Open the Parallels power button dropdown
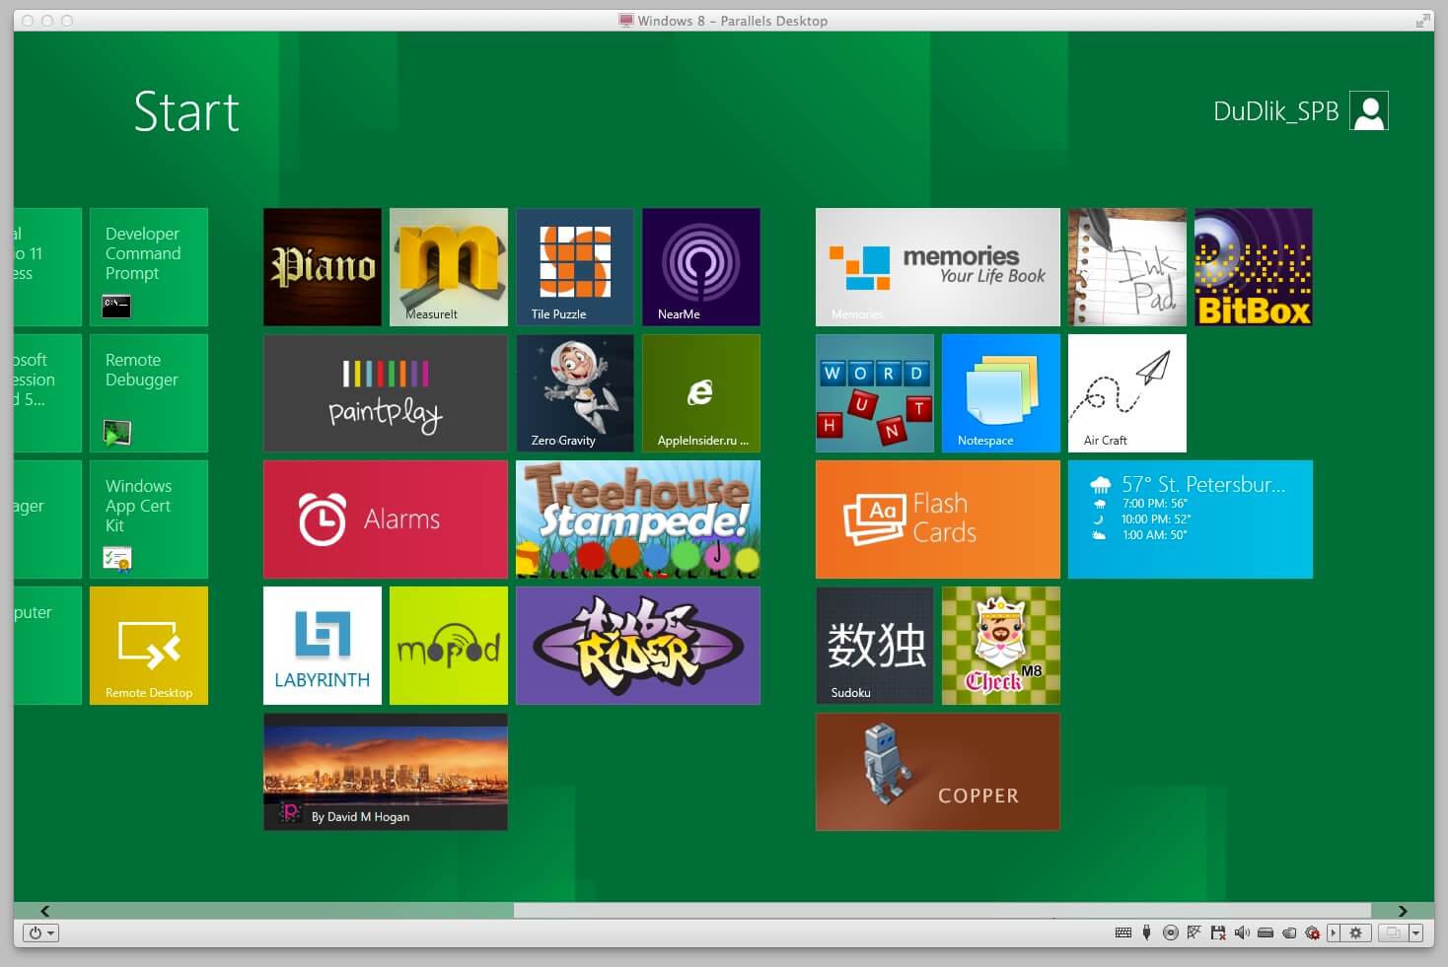Screen dimensions: 1448x967 pyautogui.click(x=41, y=932)
